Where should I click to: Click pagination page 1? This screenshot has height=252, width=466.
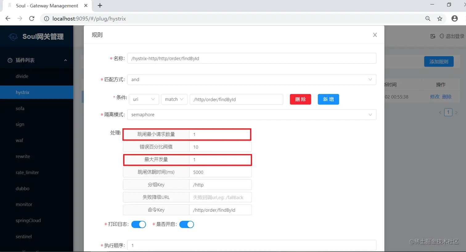(448, 112)
